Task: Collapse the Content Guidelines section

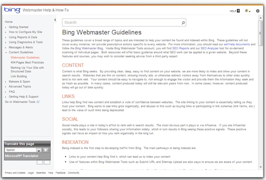Action: pos(6,52)
